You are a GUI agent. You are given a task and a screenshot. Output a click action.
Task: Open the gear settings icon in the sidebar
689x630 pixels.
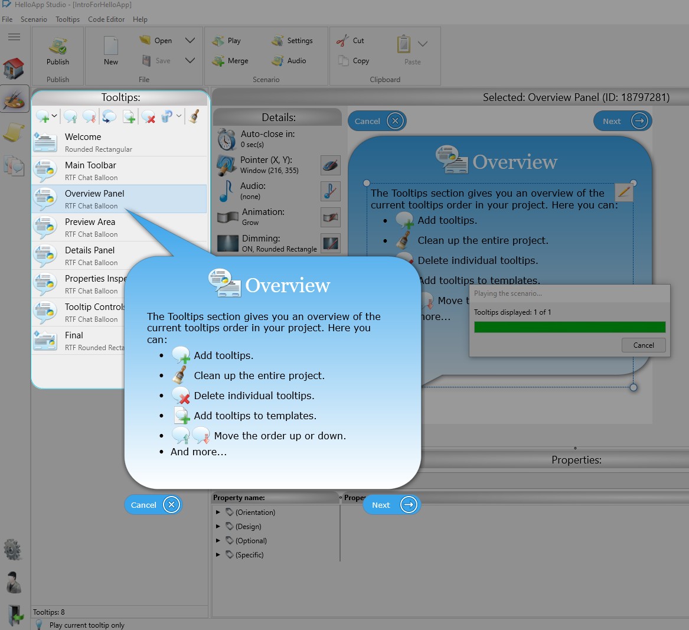(x=12, y=549)
